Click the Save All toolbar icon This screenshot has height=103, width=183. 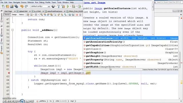click(x=16, y=6)
